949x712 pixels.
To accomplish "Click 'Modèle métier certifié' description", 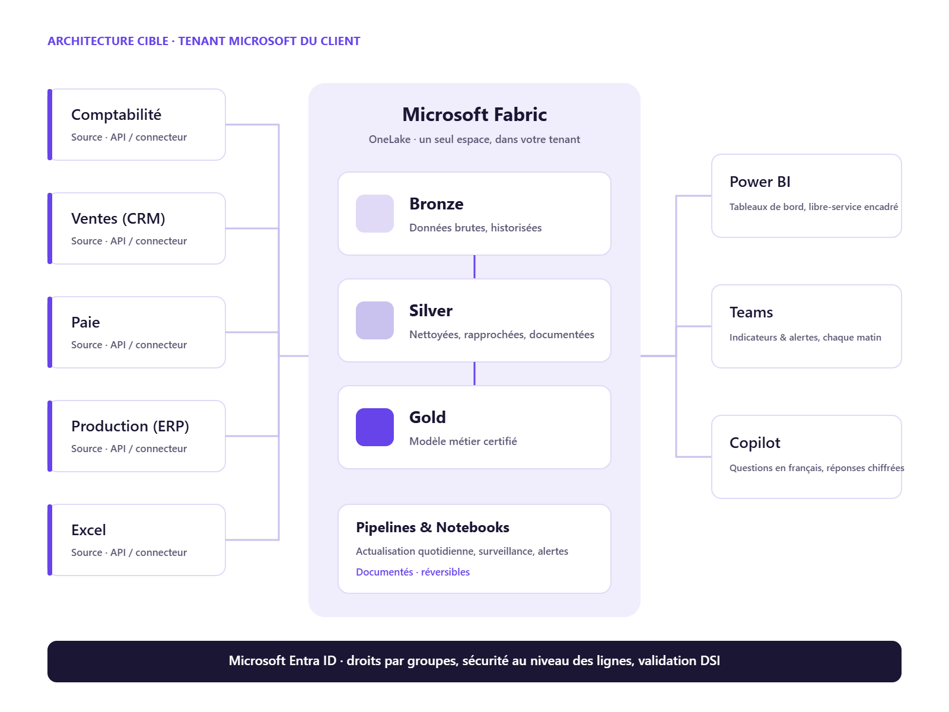I will 463,441.
